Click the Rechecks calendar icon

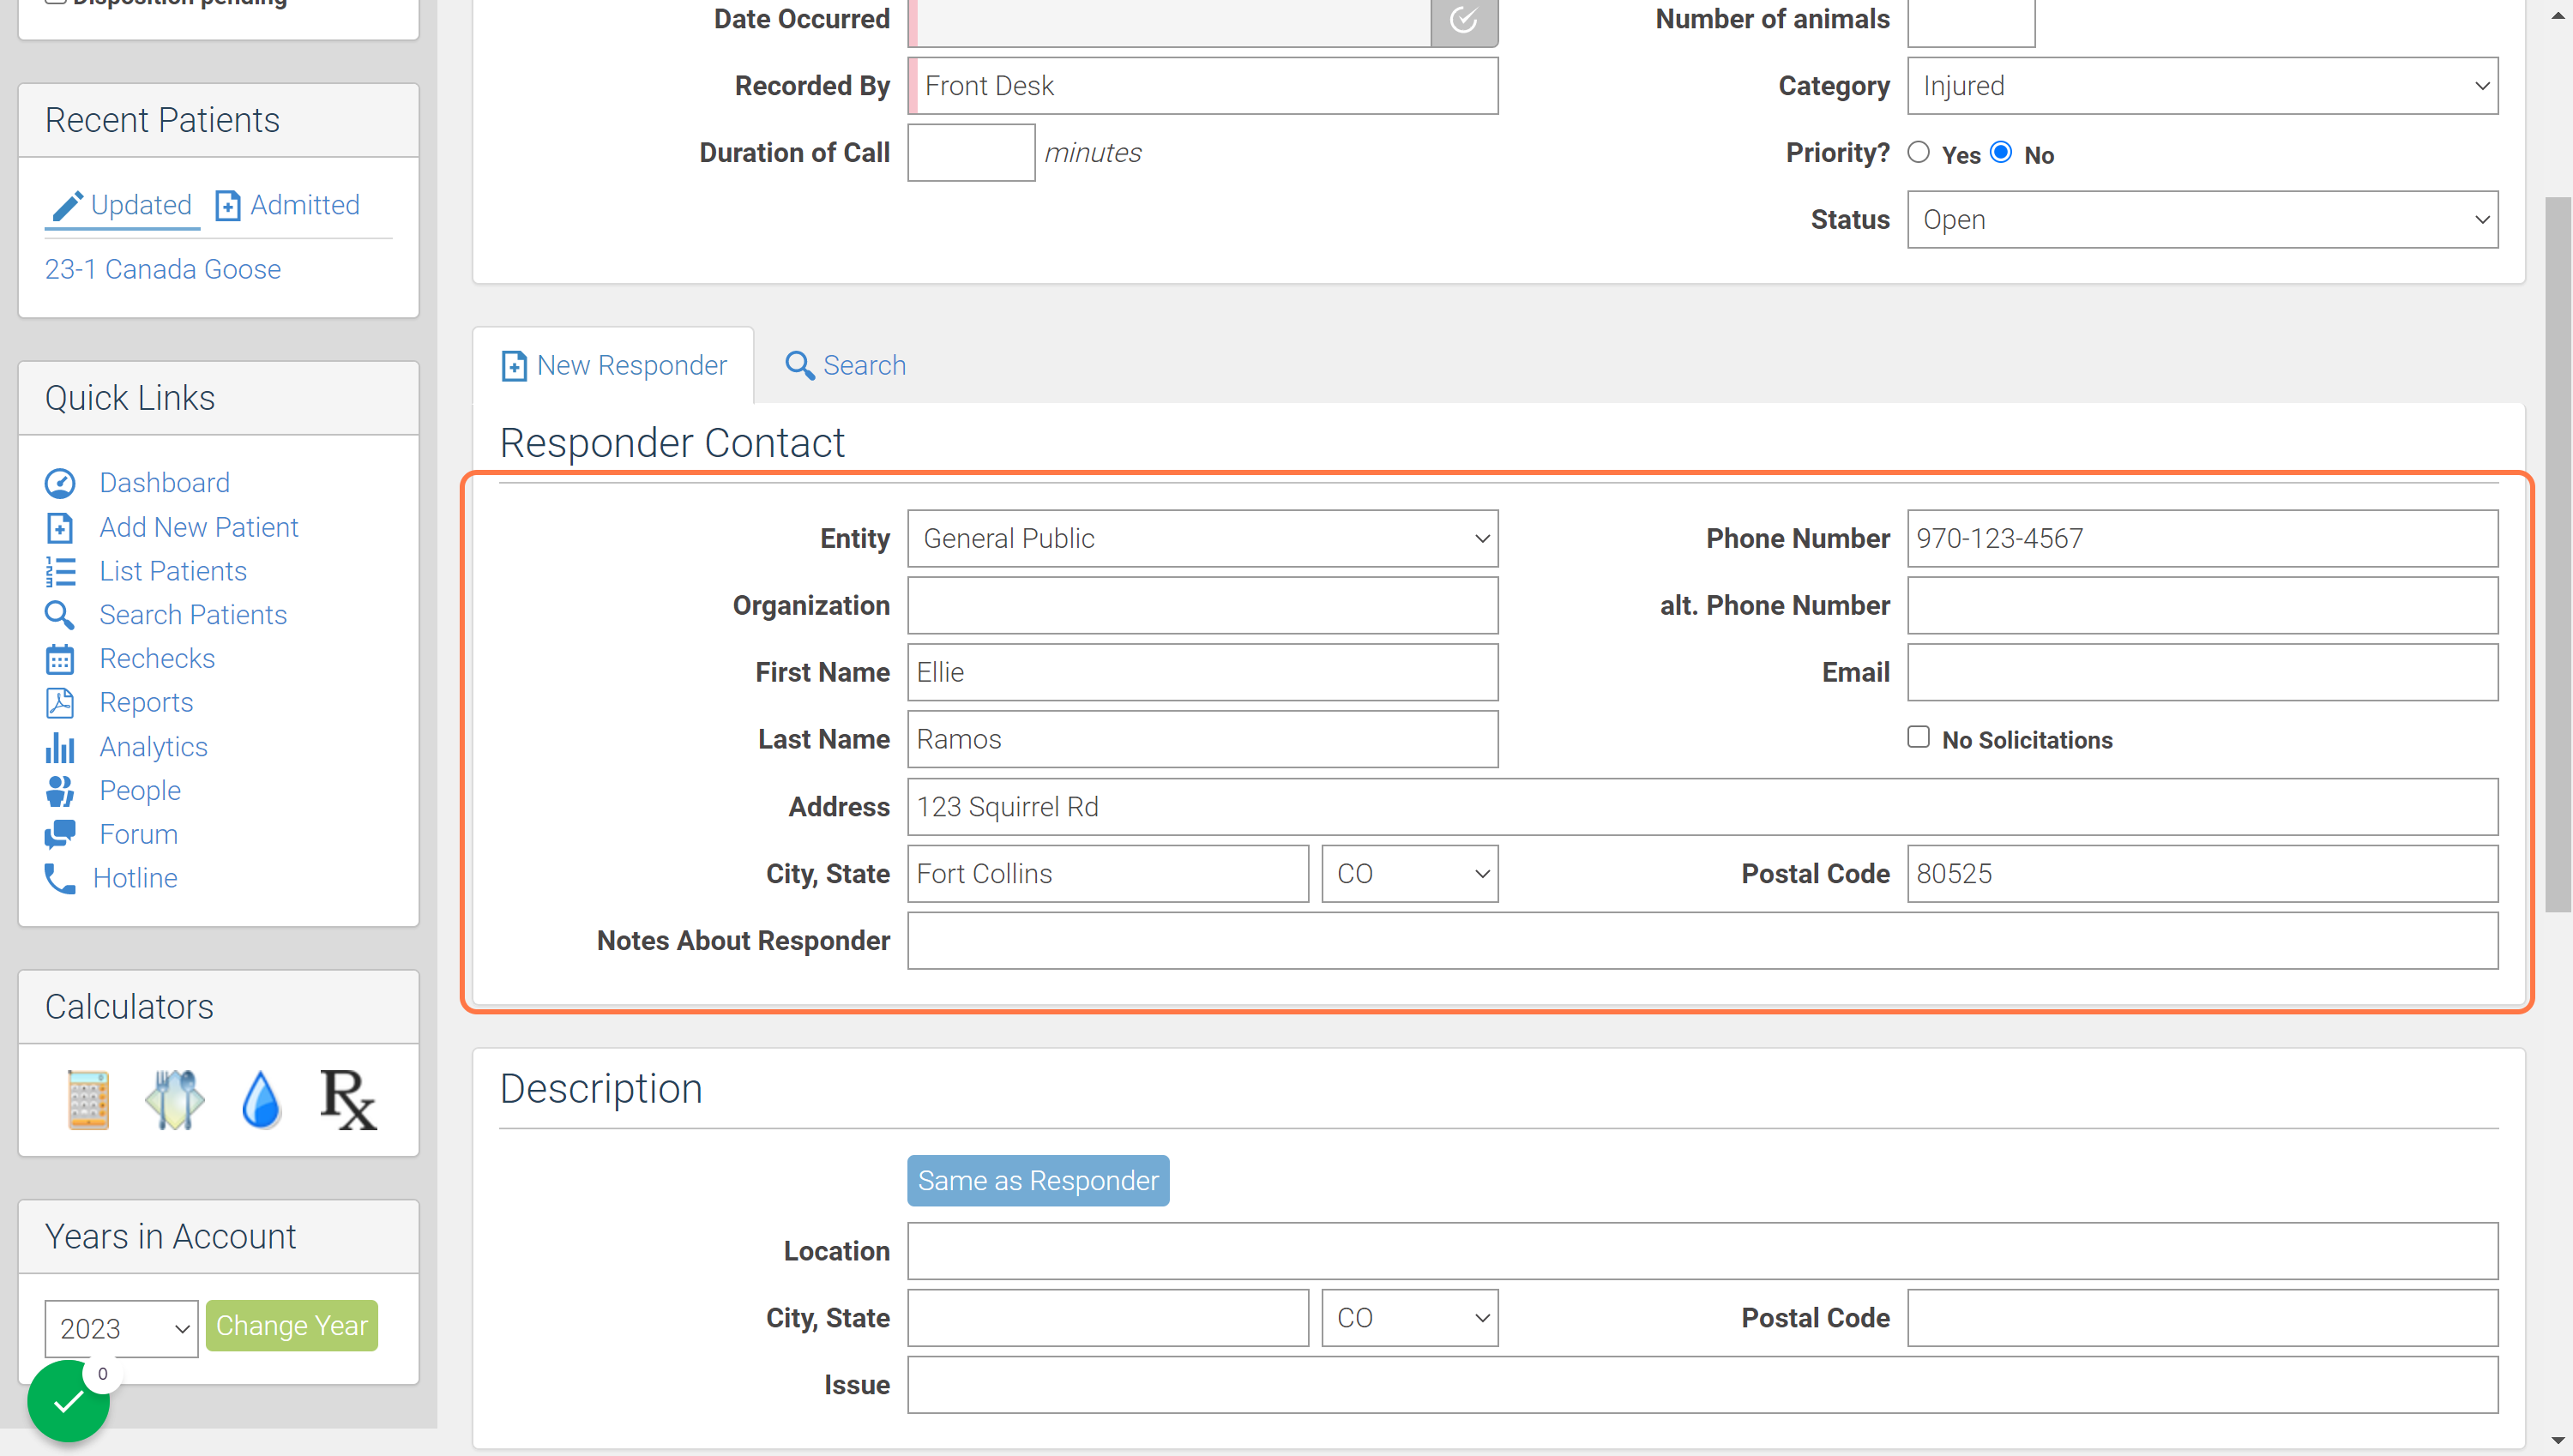(60, 659)
